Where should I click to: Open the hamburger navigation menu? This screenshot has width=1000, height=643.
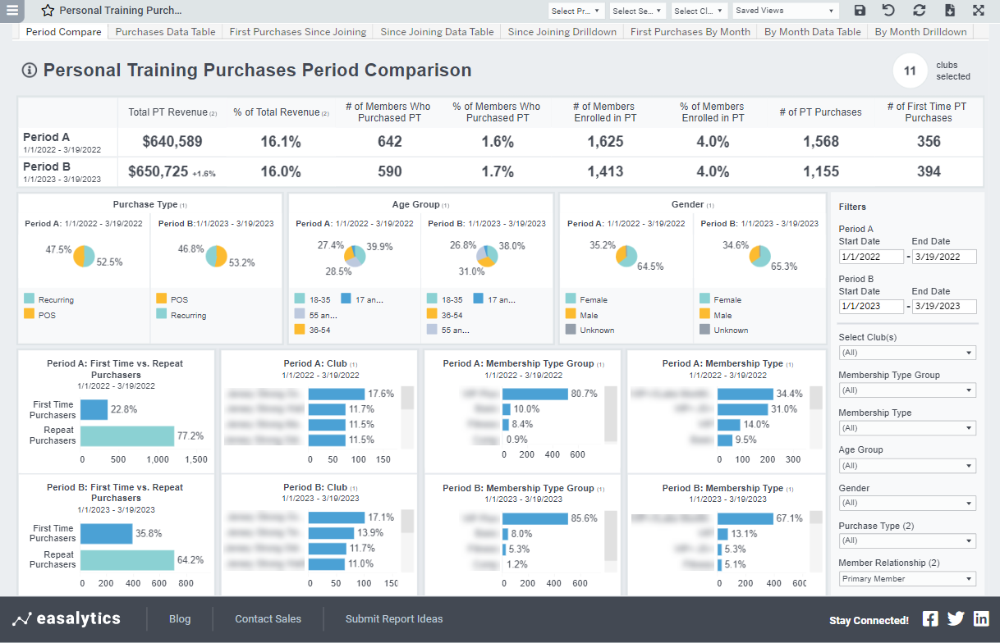[11, 11]
